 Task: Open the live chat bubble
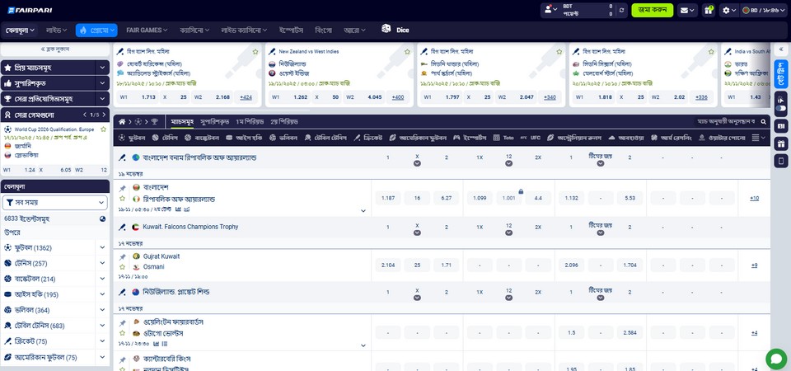775,359
